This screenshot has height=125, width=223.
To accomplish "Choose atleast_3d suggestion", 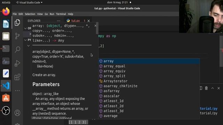I will [x=149, y=111].
